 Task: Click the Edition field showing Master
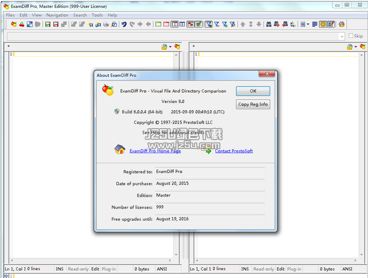tap(210, 195)
